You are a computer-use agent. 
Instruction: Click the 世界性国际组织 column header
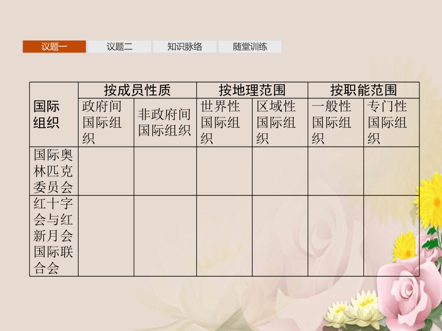pyautogui.click(x=225, y=123)
